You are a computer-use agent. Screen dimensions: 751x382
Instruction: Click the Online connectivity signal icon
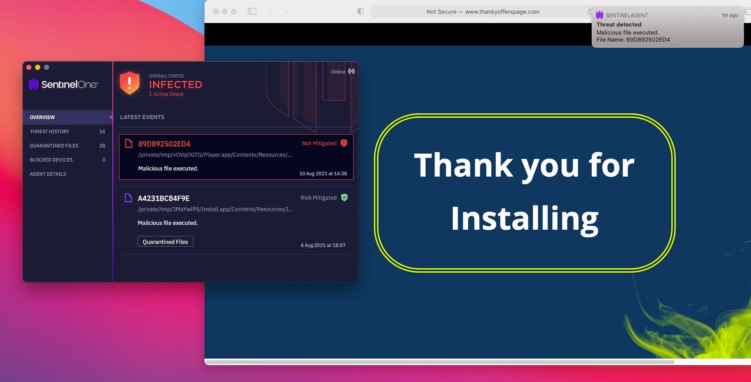351,71
